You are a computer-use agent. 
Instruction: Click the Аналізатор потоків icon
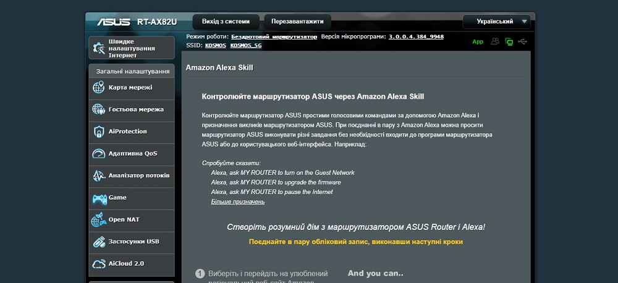tap(98, 175)
